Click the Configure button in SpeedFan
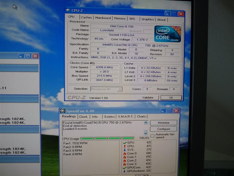234x176 pixels. pyautogui.click(x=164, y=129)
